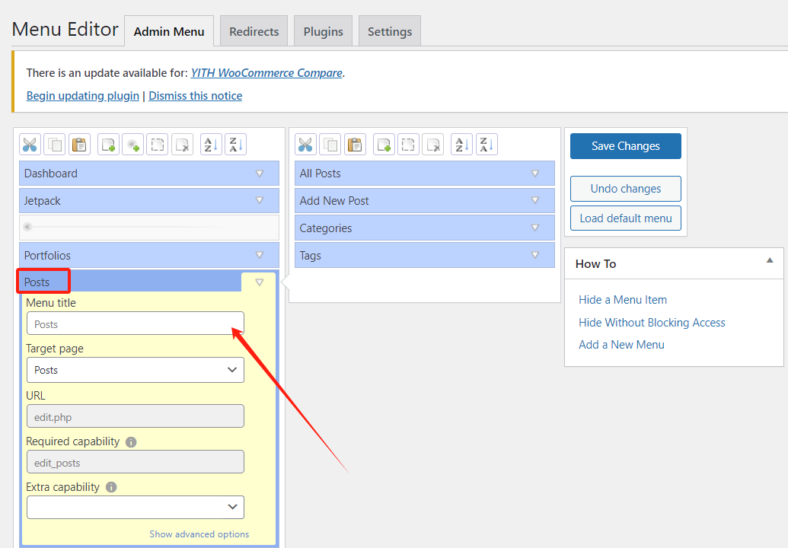The height and width of the screenshot is (548, 788).
Task: Sort submenu items in descending Z-A order
Action: [x=487, y=145]
